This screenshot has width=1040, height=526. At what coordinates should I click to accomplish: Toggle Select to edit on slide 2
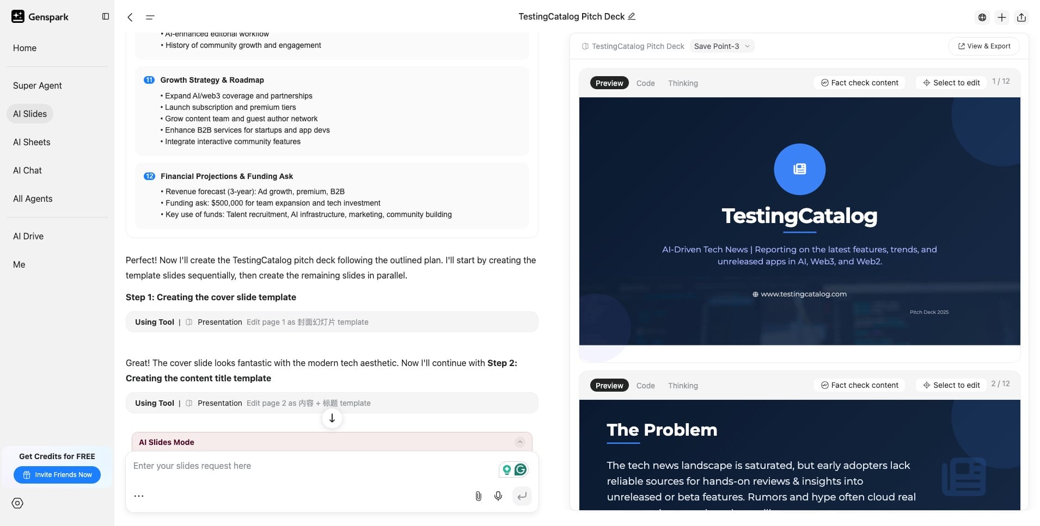tap(951, 385)
